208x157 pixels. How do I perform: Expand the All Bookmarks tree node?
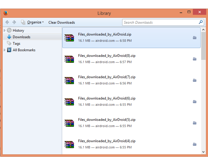tap(4, 50)
